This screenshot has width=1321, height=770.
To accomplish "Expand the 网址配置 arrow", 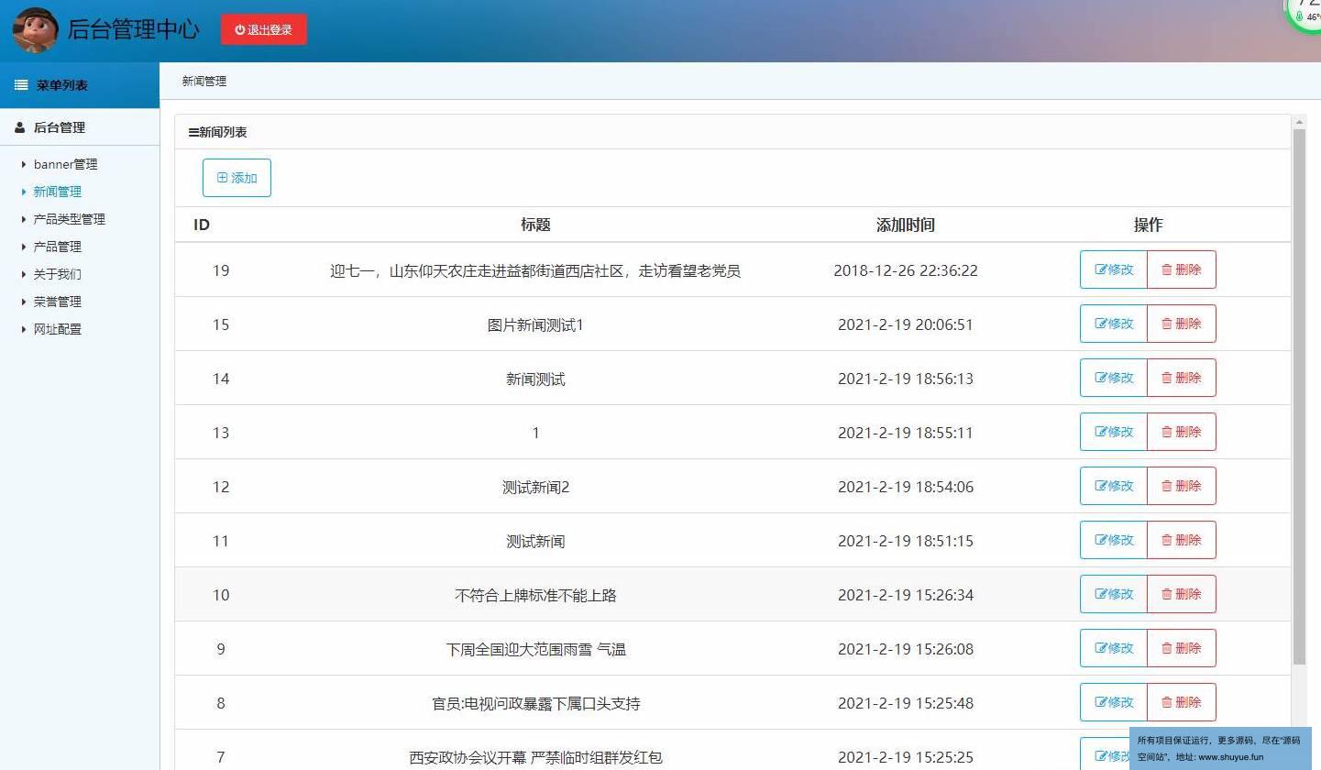I will pyautogui.click(x=24, y=329).
